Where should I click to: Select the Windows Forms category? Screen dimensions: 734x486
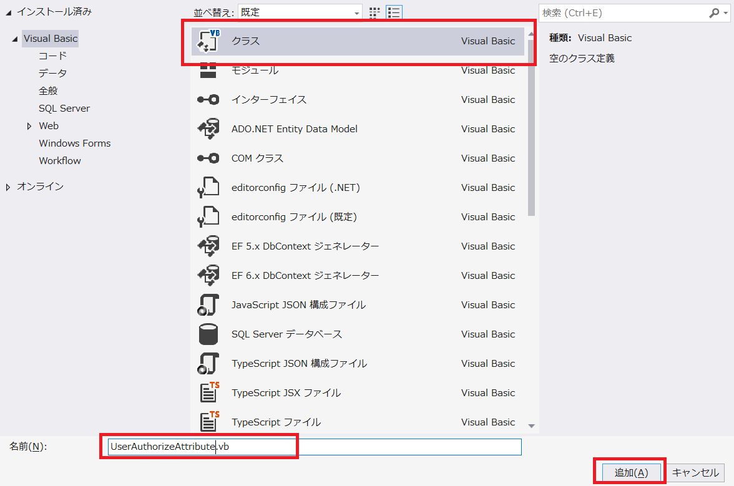point(74,143)
